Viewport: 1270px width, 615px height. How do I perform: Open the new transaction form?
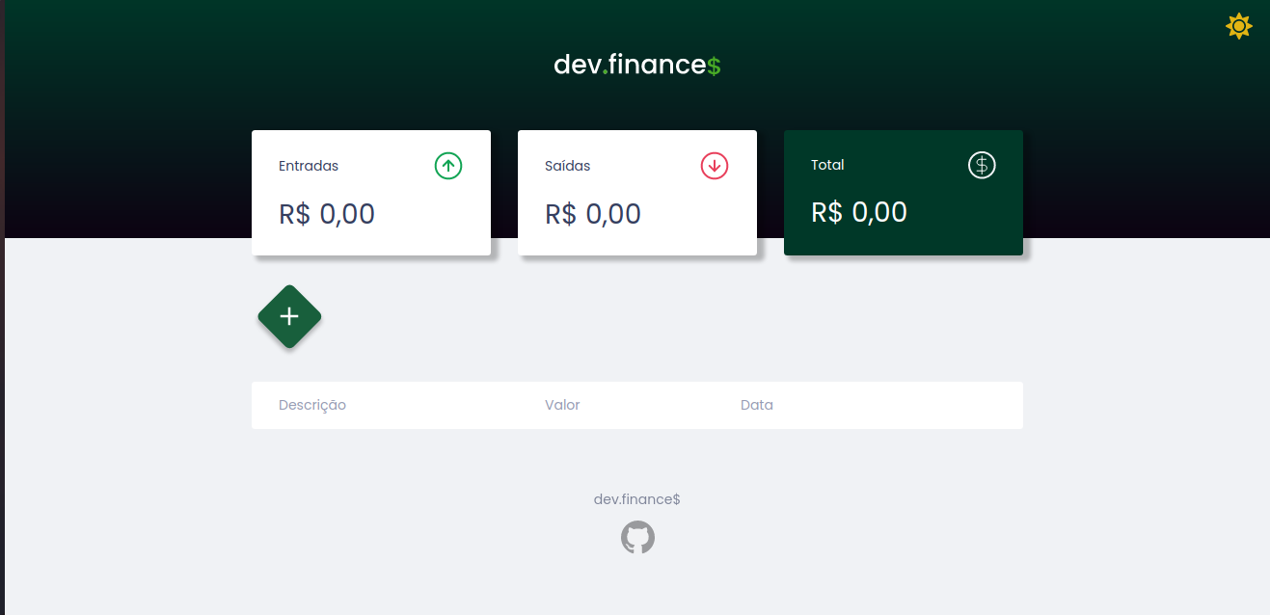289,316
